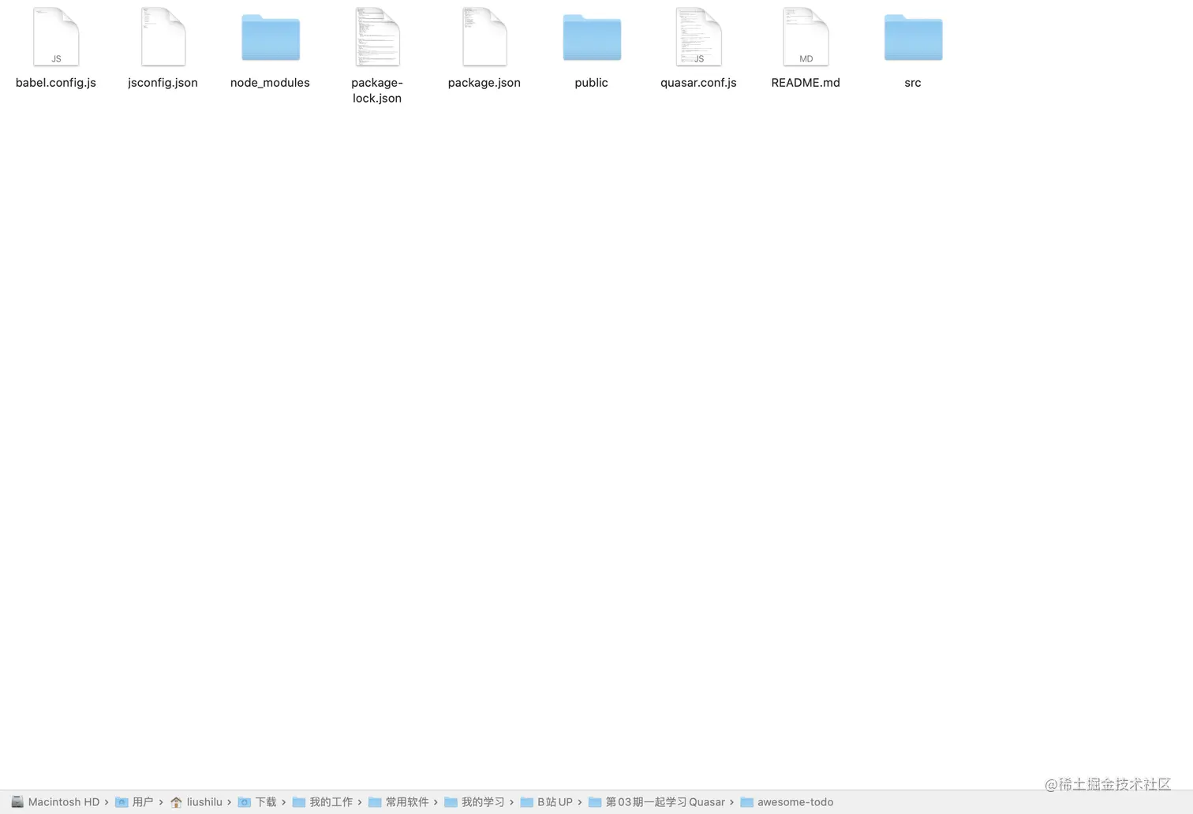Select the package.json file icon
1193x814 pixels.
point(484,37)
